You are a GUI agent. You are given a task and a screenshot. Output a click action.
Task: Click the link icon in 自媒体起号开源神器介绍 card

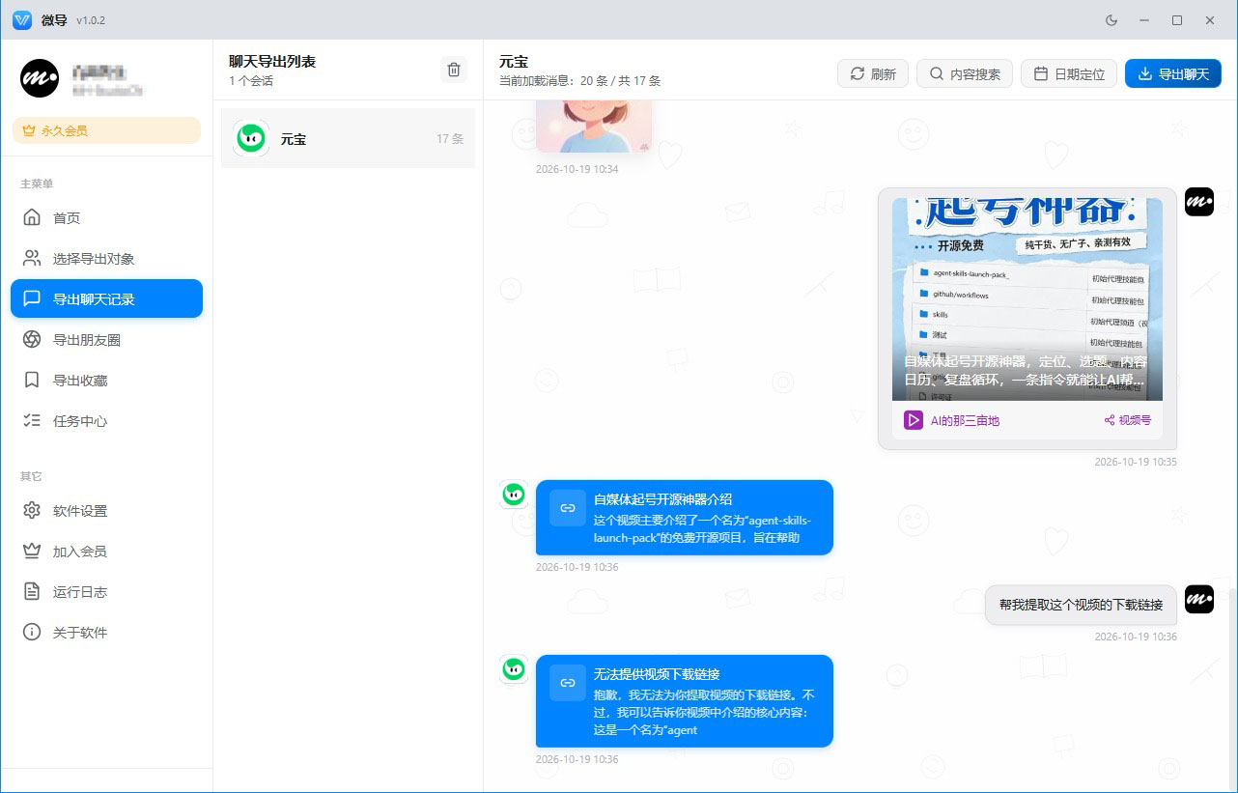pos(568,508)
